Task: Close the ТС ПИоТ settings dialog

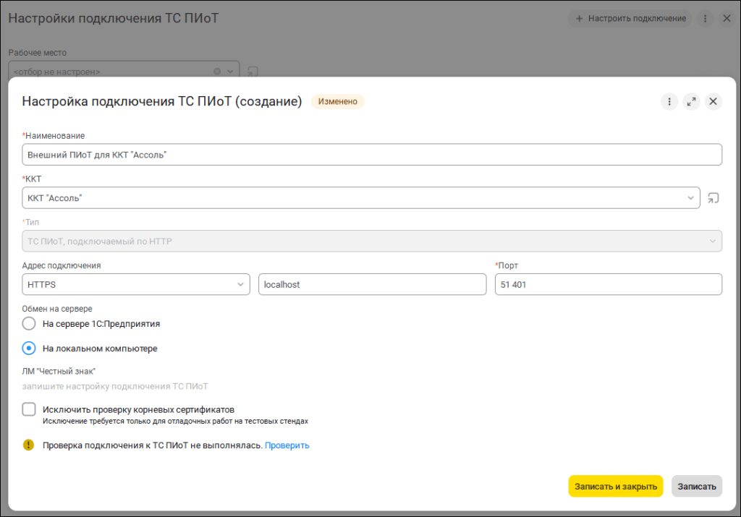Action: [714, 102]
